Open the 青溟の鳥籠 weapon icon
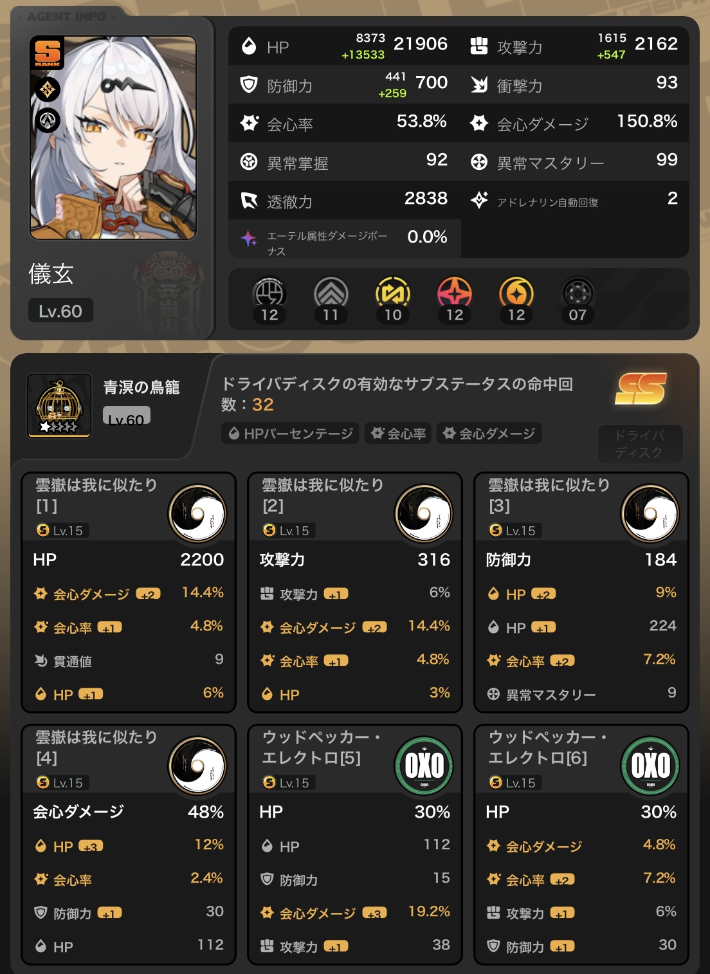The width and height of the screenshot is (710, 974). tap(59, 405)
